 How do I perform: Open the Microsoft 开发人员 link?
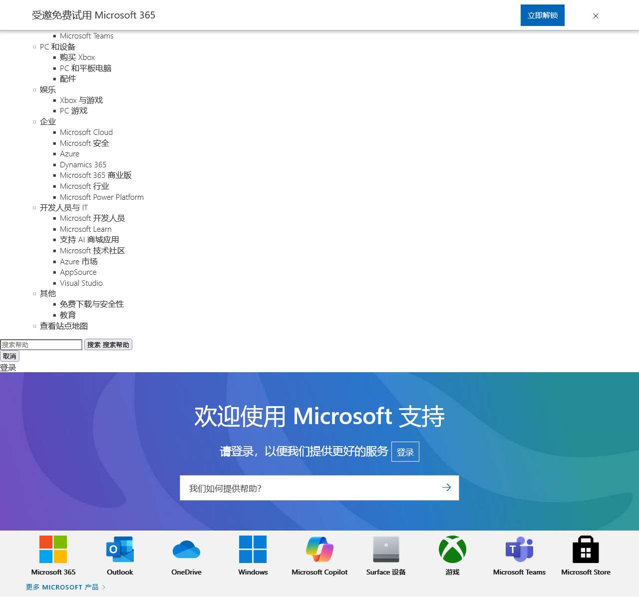click(92, 218)
